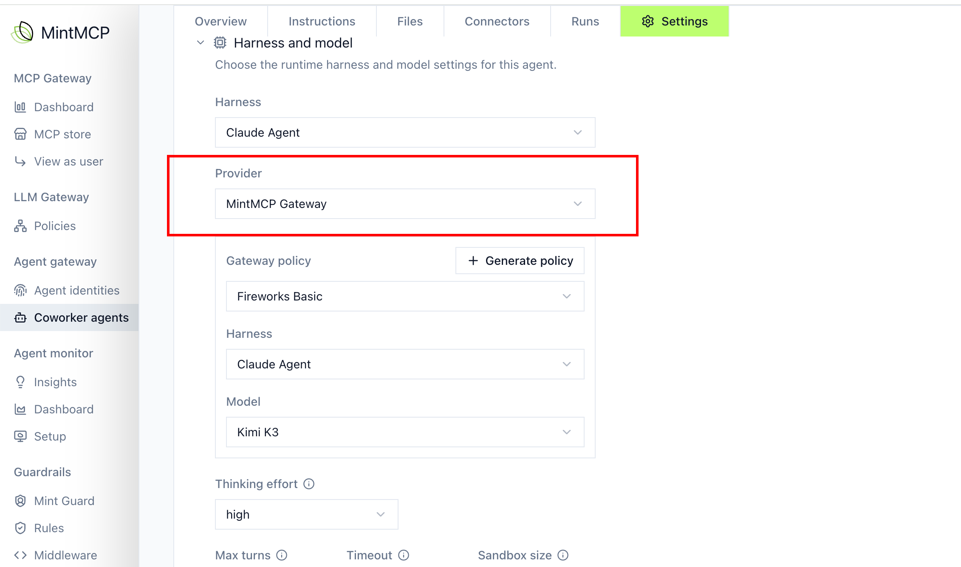Open the Gateway policy dropdown showing Fireworks Basic
This screenshot has width=961, height=567.
point(405,296)
